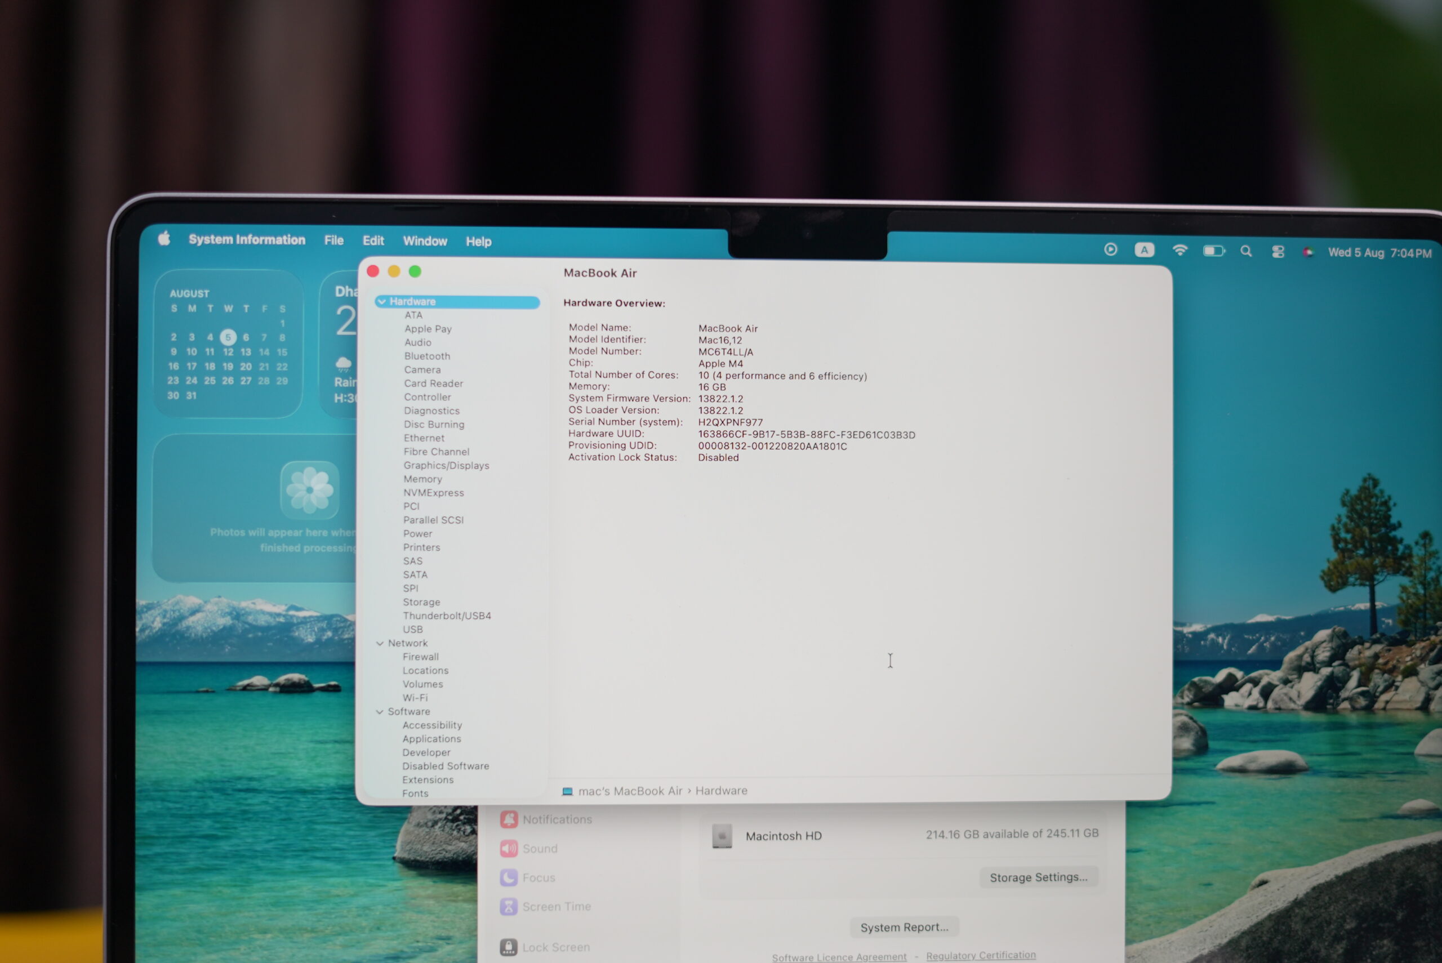Open Spotlight search magnifier
Screen dimensions: 1442x963
point(1246,251)
